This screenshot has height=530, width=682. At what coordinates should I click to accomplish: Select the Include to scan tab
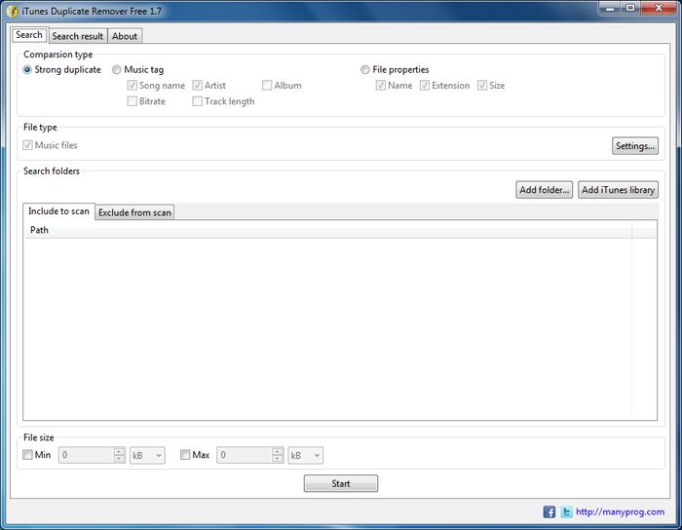pyautogui.click(x=58, y=211)
